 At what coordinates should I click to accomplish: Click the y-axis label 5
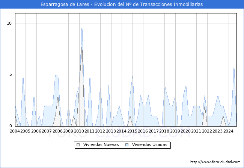pos(11,75)
